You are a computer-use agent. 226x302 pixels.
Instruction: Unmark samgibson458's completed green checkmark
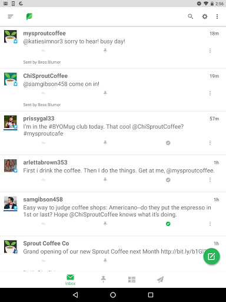(168, 224)
